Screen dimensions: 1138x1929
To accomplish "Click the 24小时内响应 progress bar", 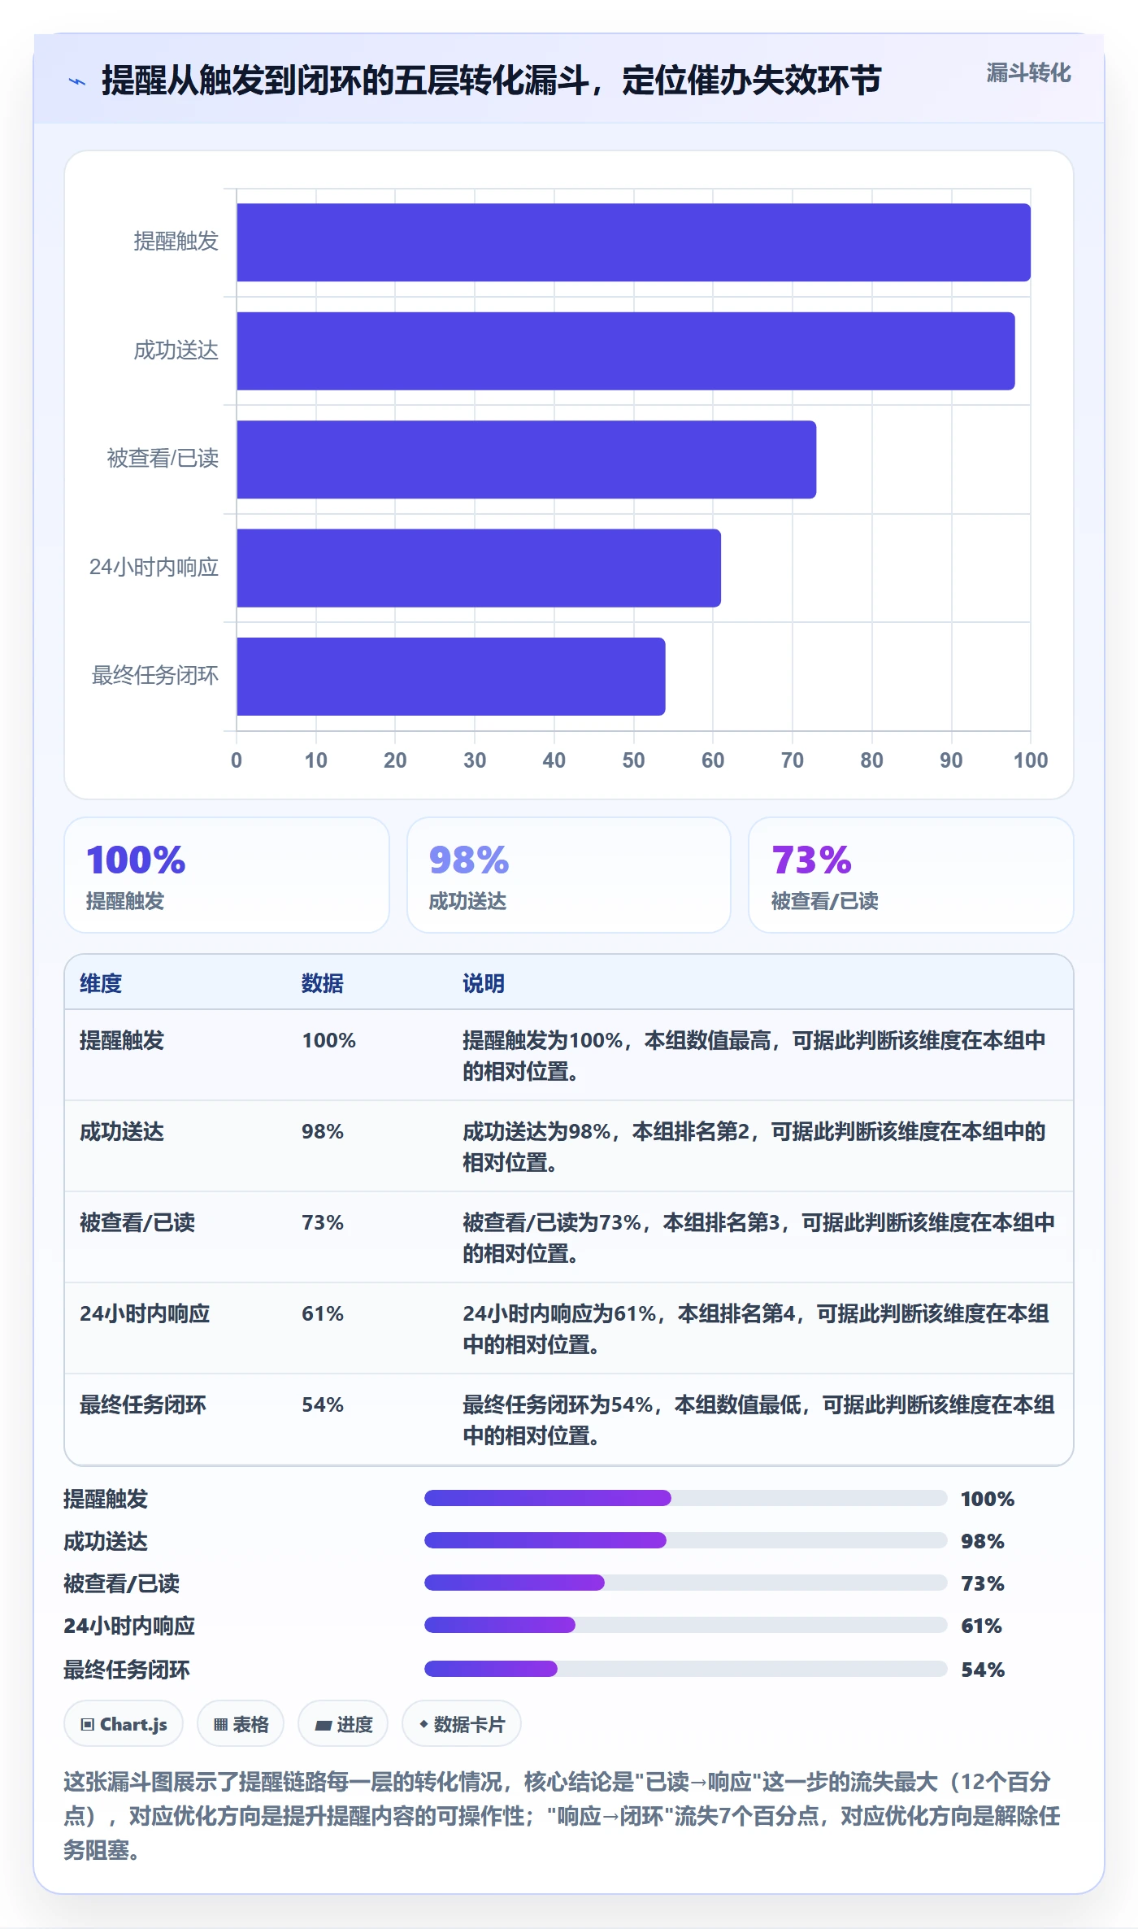I will (x=686, y=1625).
